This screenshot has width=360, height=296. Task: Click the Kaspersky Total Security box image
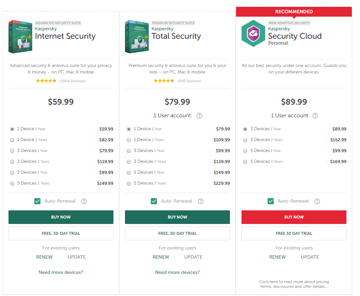point(137,36)
